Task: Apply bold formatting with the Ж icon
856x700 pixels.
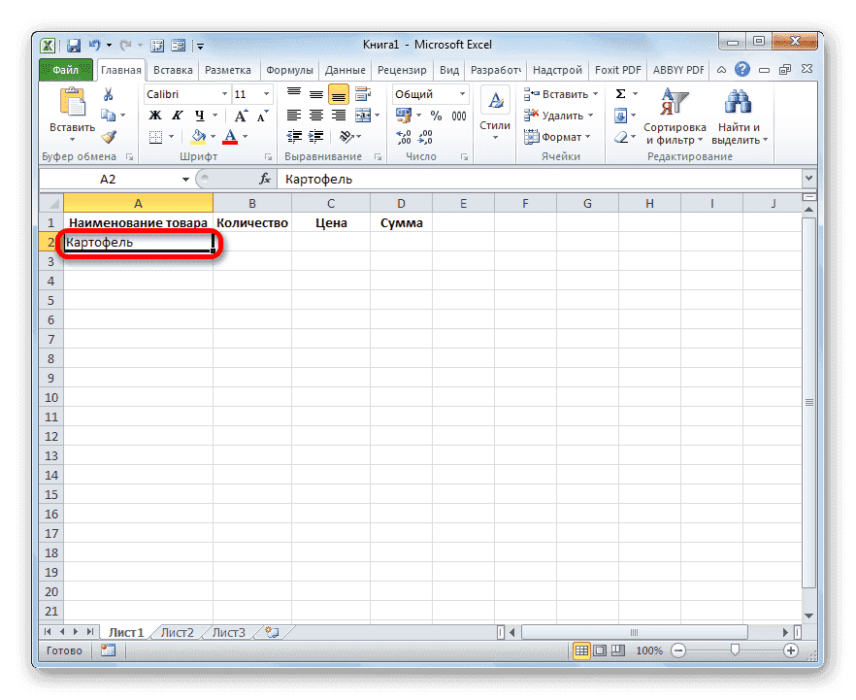Action: pyautogui.click(x=155, y=116)
